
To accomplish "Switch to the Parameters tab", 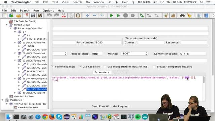I will pyautogui.click(x=102, y=72).
